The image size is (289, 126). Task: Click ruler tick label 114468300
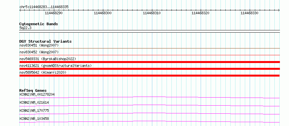tap(103, 13)
